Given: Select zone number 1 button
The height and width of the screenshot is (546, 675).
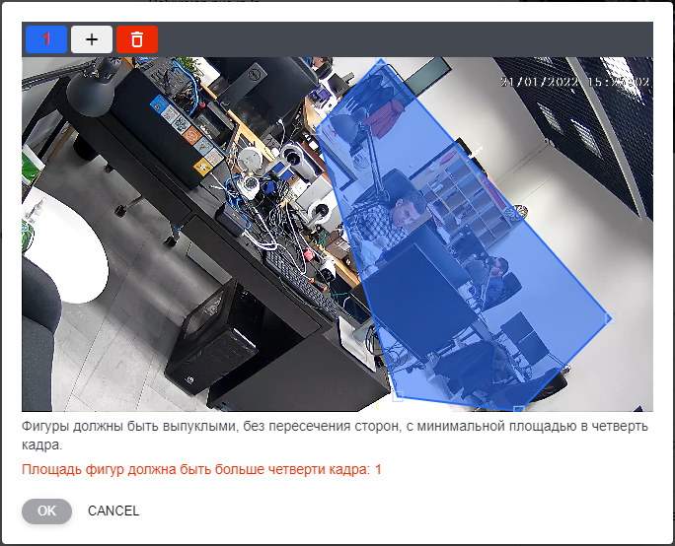Looking at the screenshot, I should 45,39.
